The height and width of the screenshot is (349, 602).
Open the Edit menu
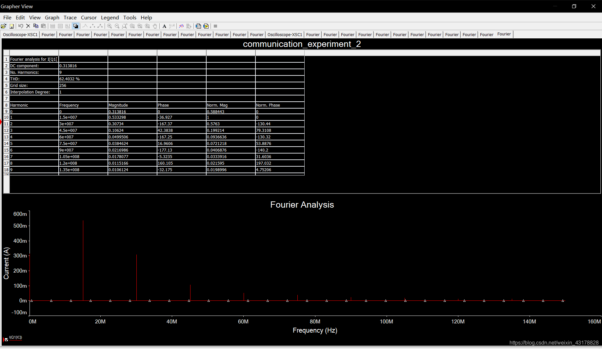click(20, 18)
